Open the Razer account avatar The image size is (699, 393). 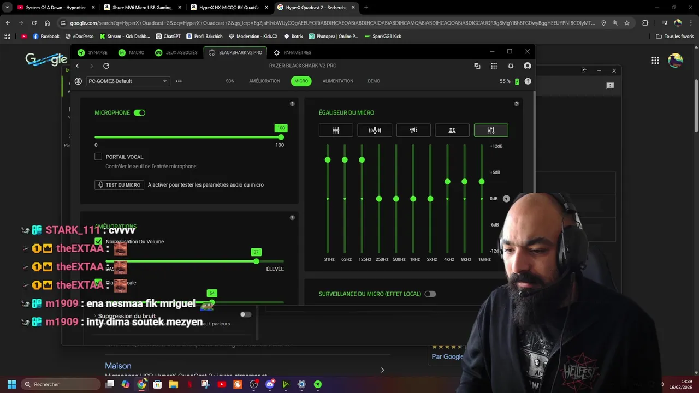(528, 65)
